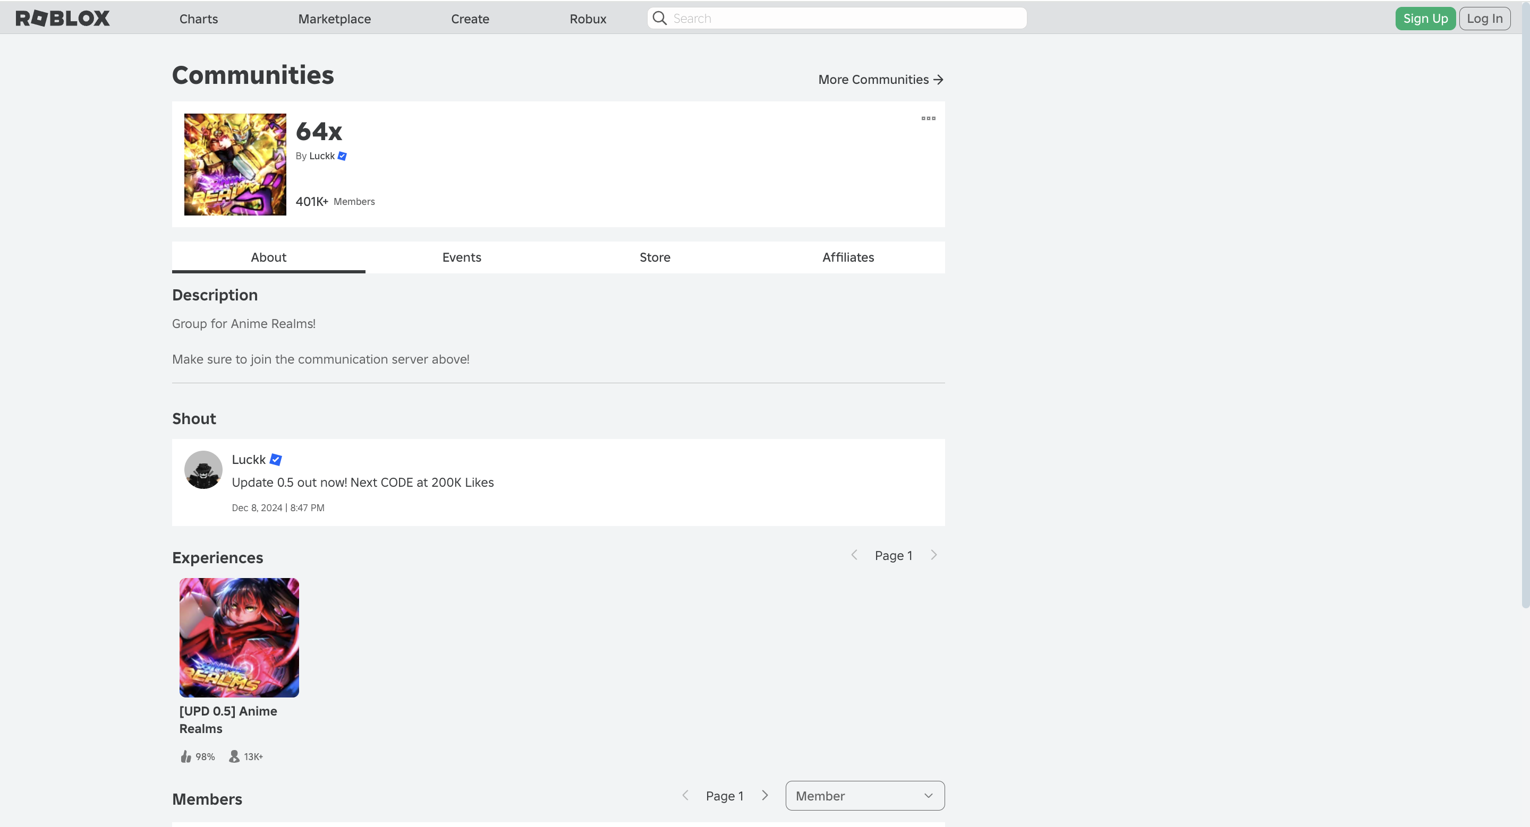Switch to the Affiliates tab
Viewport: 1530px width, 827px height.
pyautogui.click(x=848, y=257)
